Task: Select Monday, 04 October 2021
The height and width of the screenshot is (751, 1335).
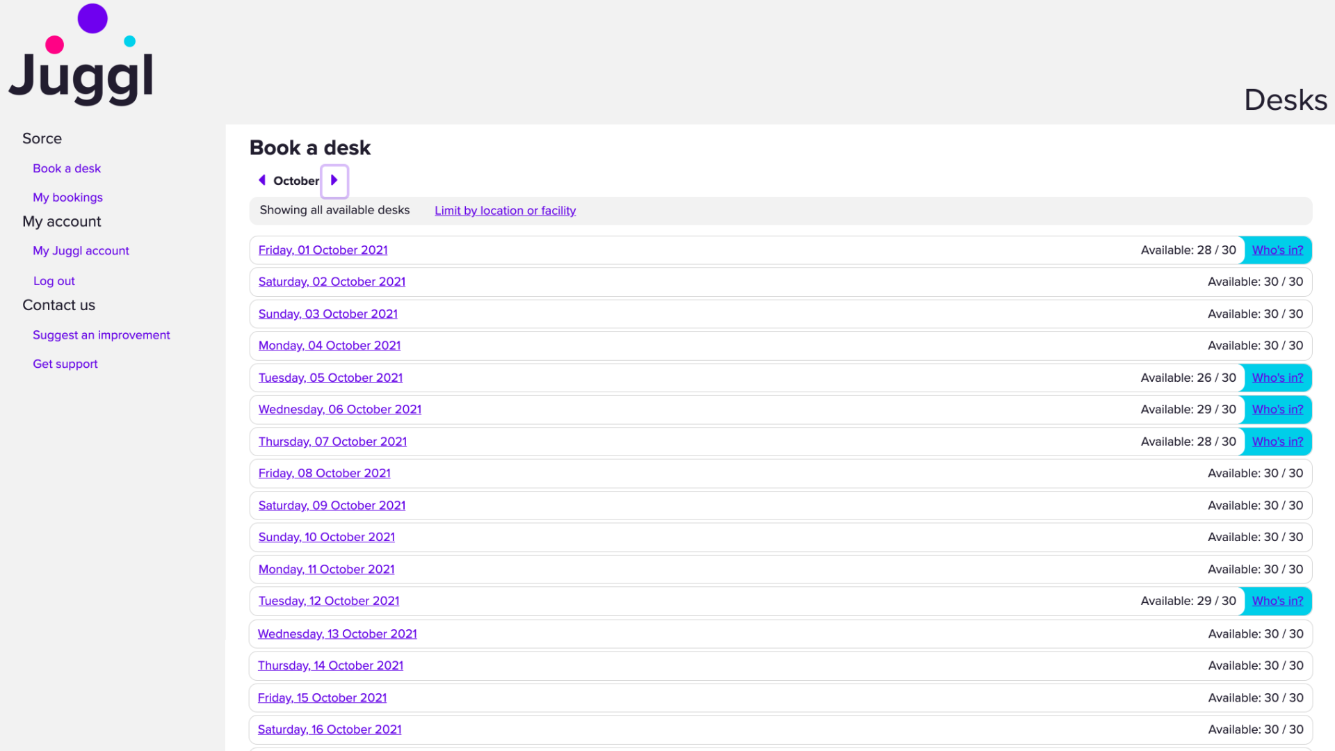Action: [x=330, y=346]
